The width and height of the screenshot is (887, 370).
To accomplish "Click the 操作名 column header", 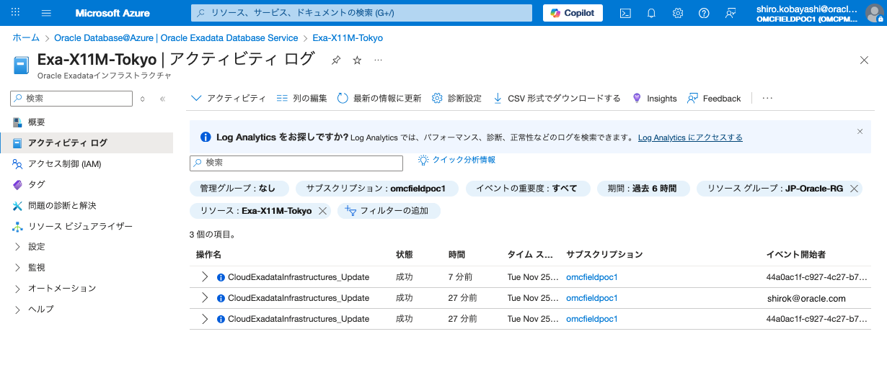I will pyautogui.click(x=208, y=255).
